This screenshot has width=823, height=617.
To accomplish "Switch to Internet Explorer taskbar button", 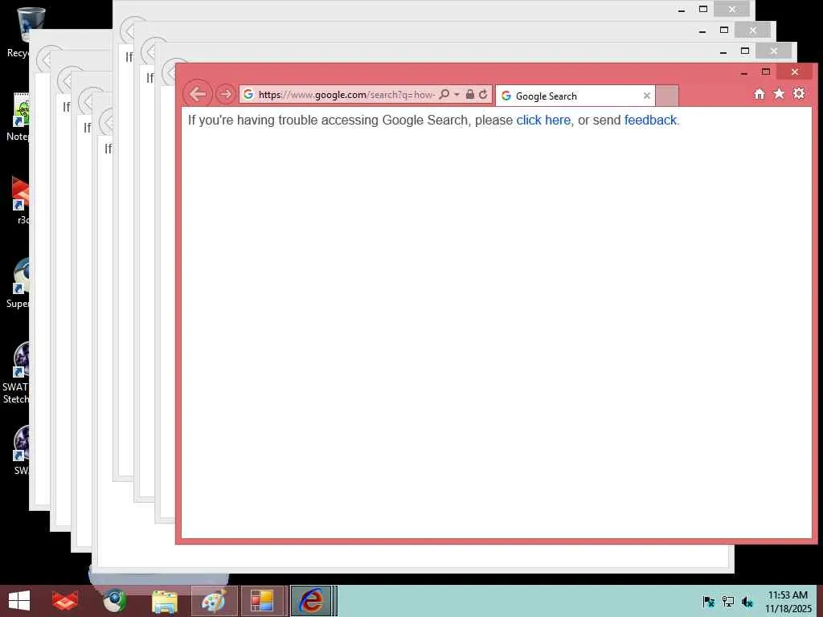I will pos(312,601).
